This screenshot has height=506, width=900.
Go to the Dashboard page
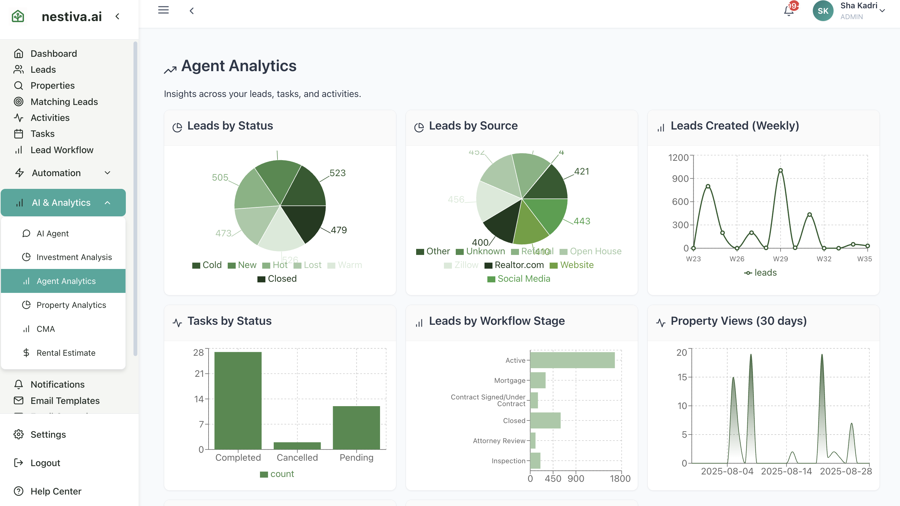tap(53, 53)
